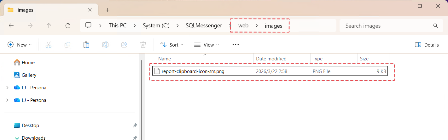448x140 pixels.
Task: Click the Rename icon in toolbar
Action: click(105, 45)
